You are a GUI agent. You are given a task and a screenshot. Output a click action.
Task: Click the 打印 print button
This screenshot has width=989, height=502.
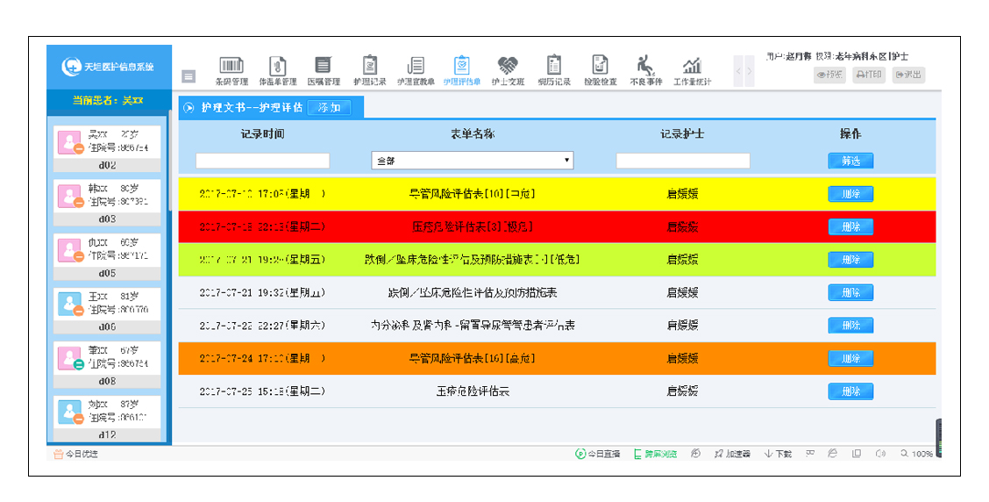[869, 75]
